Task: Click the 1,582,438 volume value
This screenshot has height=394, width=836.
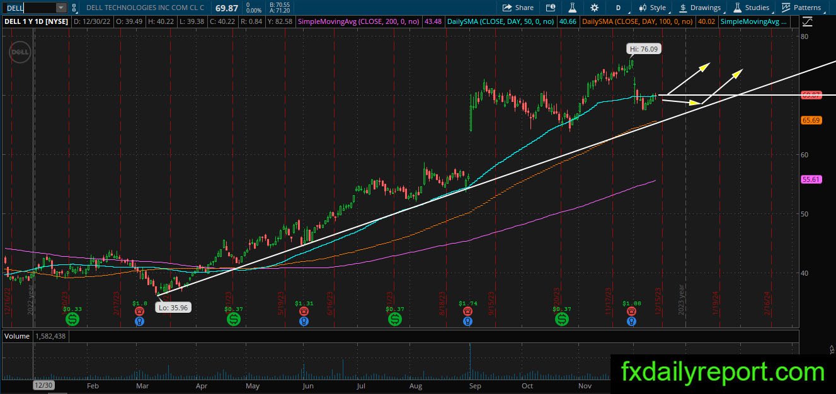Action: [x=50, y=336]
